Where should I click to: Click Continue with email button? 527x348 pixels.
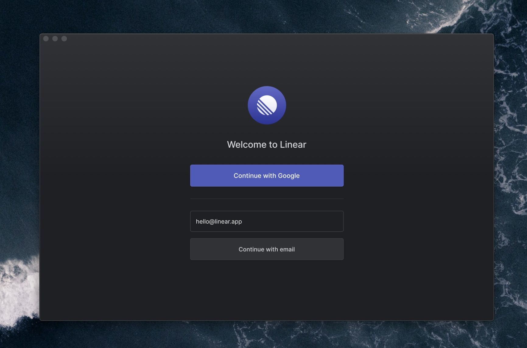click(267, 249)
